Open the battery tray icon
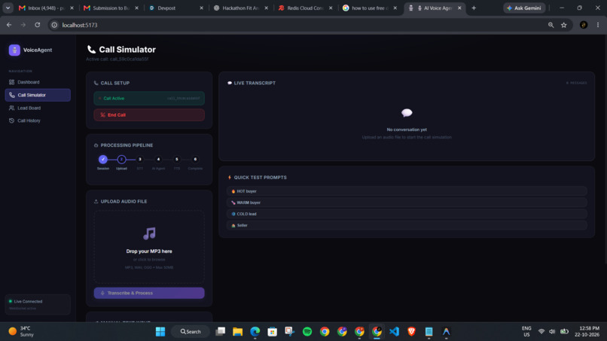The height and width of the screenshot is (341, 607). tap(564, 331)
